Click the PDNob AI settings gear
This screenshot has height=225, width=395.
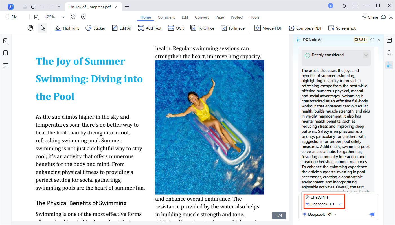372,40
